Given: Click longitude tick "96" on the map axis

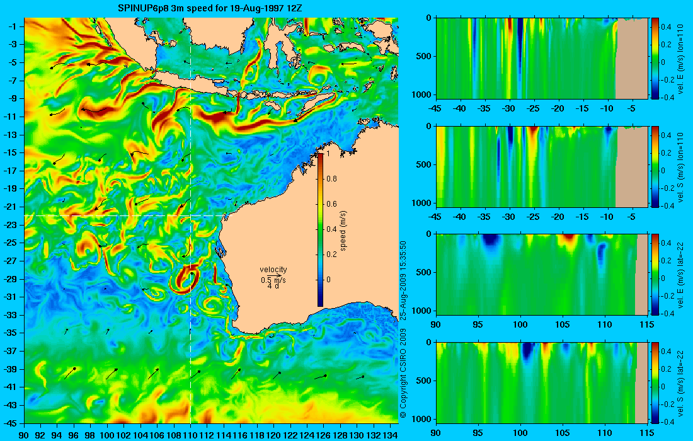Looking at the screenshot, I should pyautogui.click(x=74, y=435).
